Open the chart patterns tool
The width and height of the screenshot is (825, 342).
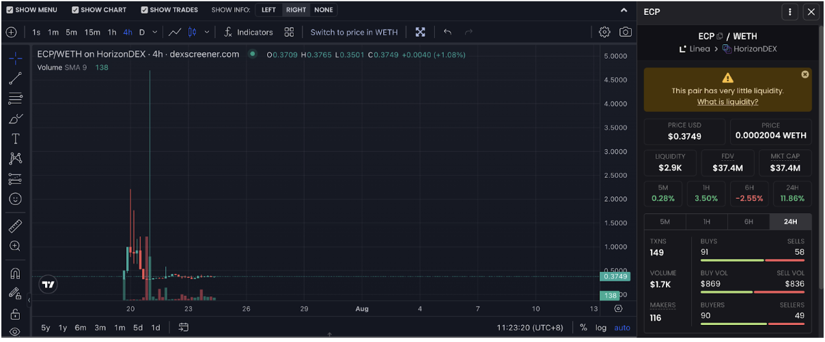pyautogui.click(x=15, y=159)
